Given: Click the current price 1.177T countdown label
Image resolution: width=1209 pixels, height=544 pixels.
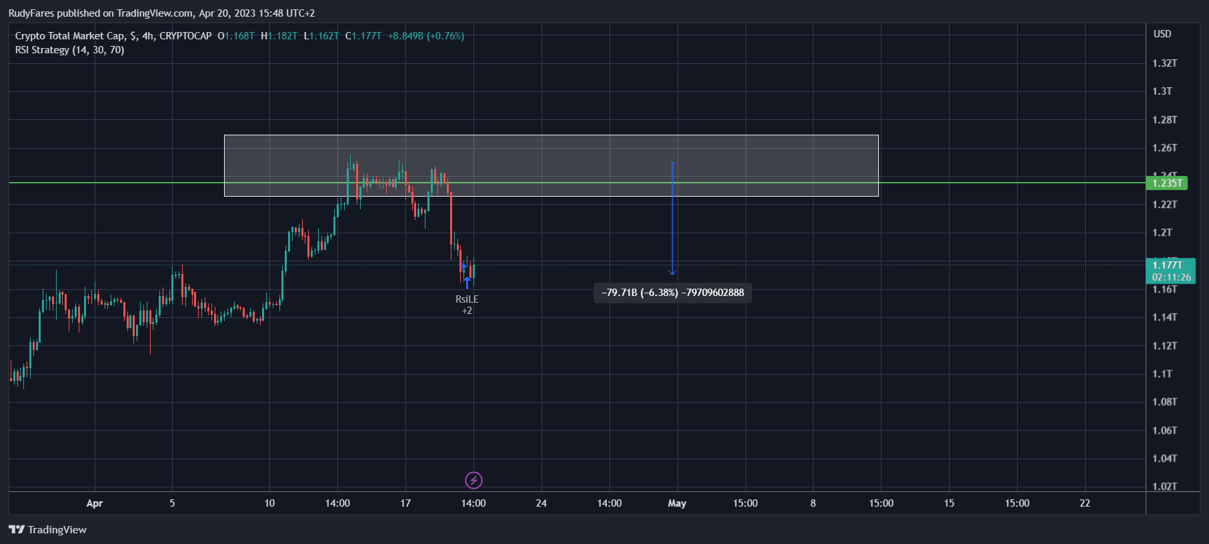Looking at the screenshot, I should [1170, 271].
